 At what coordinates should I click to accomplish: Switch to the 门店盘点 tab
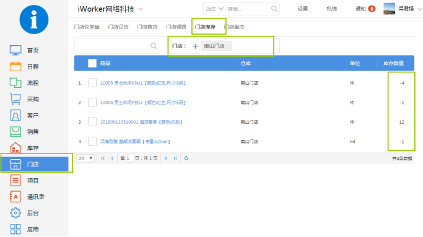[x=234, y=27]
